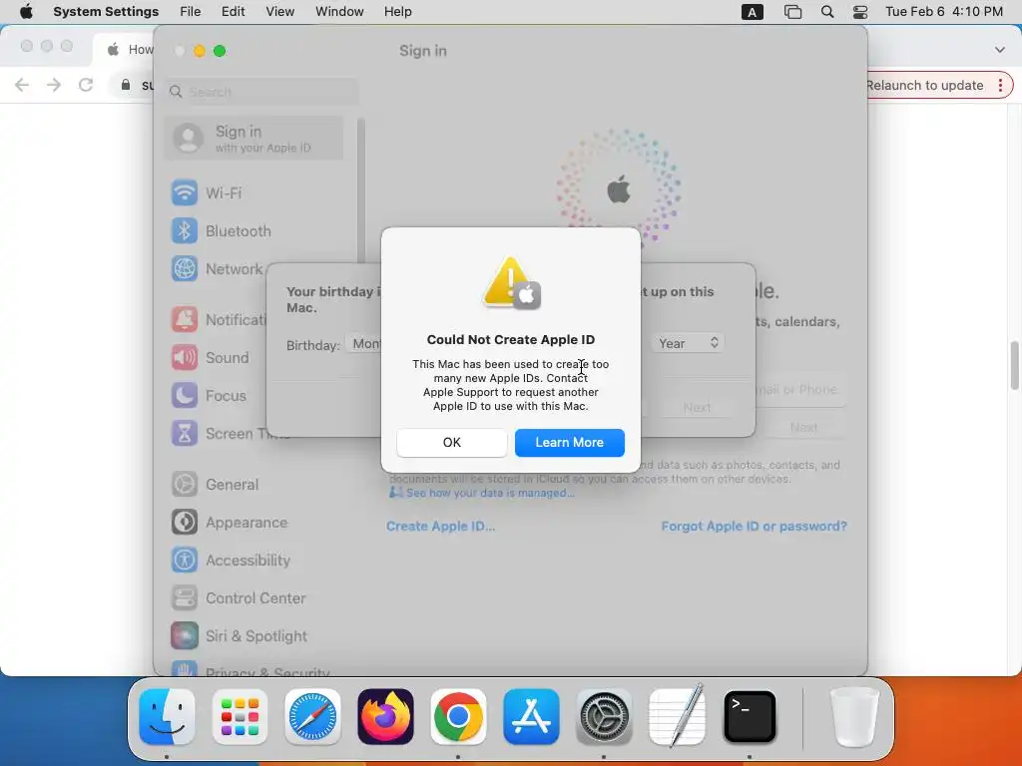The image size is (1022, 766).
Task: Open TextEdit from the Dock
Action: tap(678, 716)
